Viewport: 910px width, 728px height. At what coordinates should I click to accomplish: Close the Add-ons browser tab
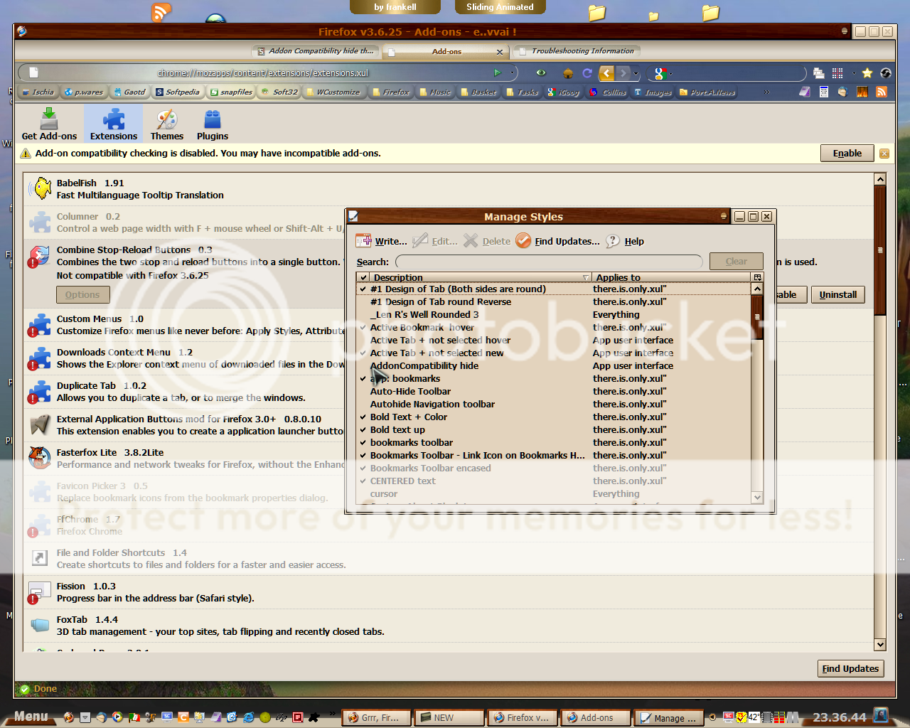click(x=500, y=52)
